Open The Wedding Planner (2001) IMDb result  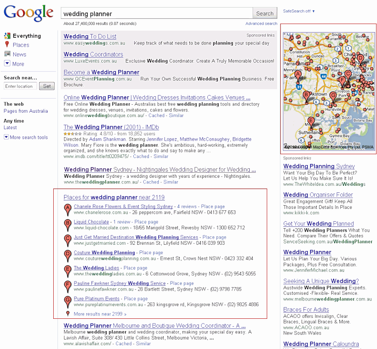tap(111, 127)
